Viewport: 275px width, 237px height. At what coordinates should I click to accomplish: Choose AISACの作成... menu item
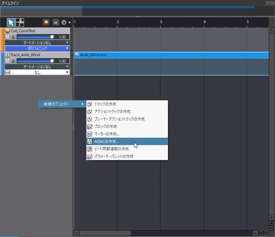tap(127, 142)
